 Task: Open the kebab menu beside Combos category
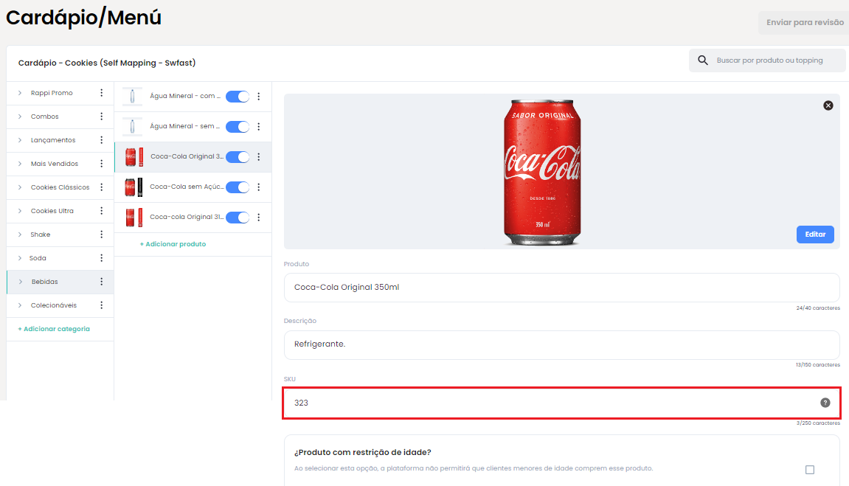[101, 117]
